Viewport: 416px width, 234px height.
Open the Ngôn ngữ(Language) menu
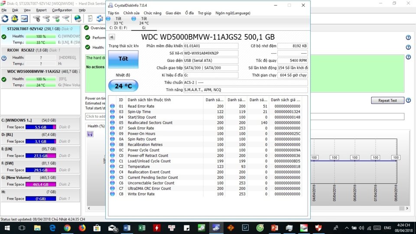click(233, 13)
